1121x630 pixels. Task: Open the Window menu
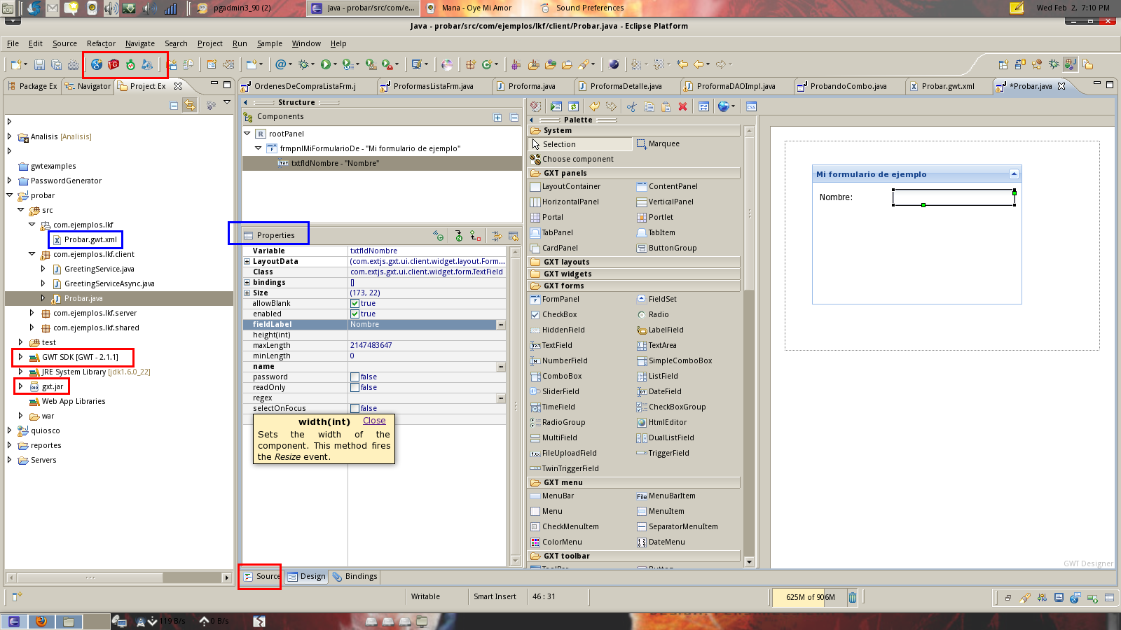[x=305, y=43]
